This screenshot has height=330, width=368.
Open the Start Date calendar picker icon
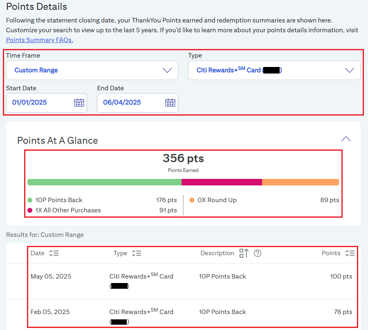pyautogui.click(x=79, y=103)
